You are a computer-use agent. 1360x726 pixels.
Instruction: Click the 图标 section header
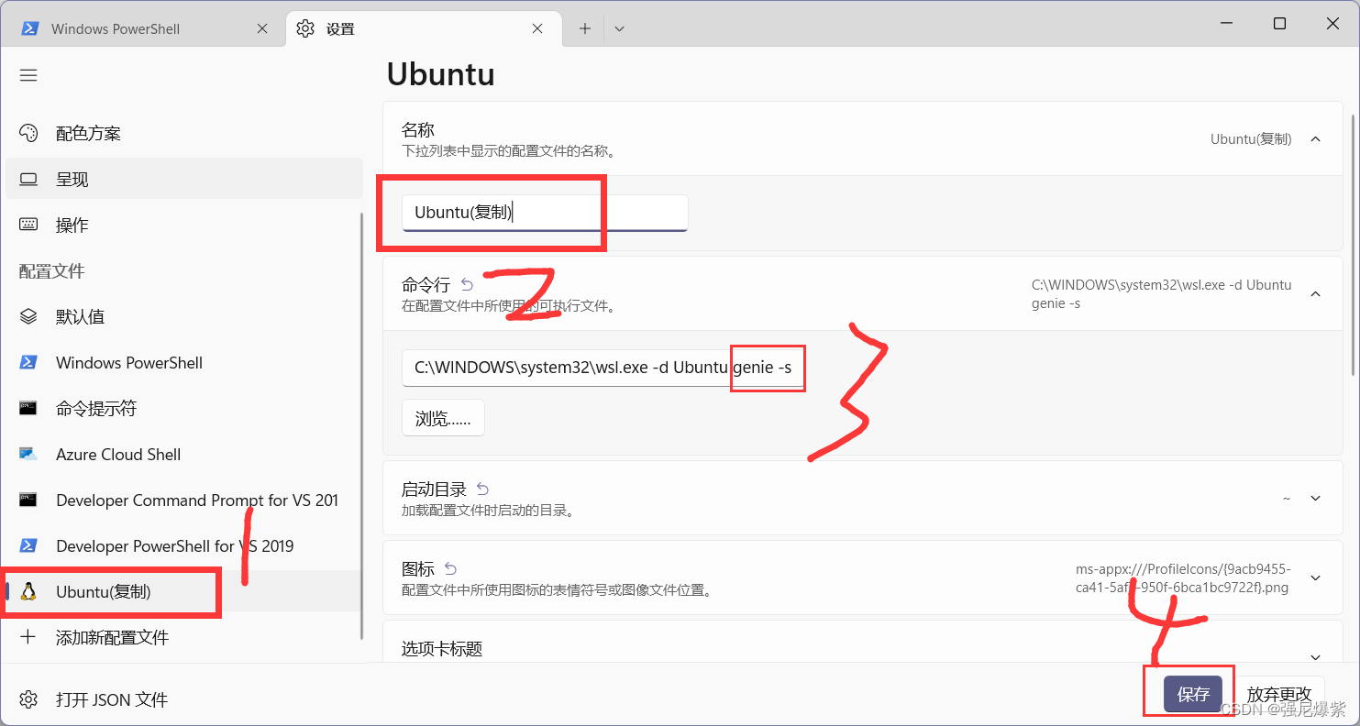click(863, 578)
